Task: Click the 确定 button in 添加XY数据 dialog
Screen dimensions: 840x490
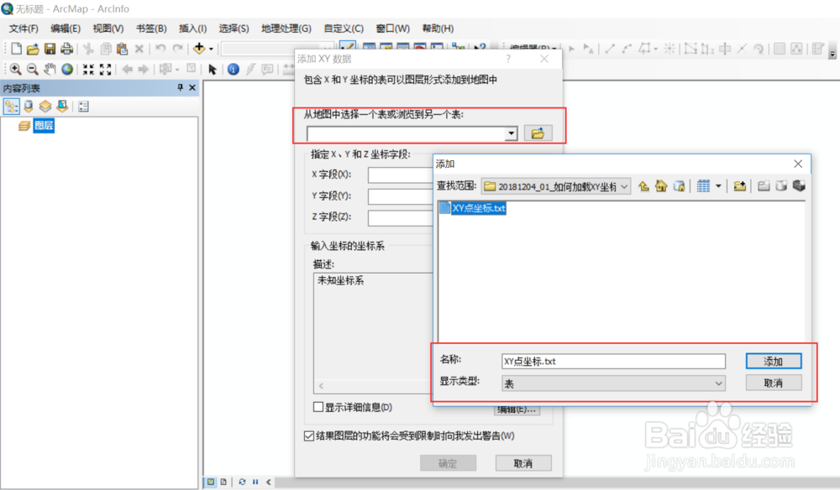Action: pyautogui.click(x=448, y=462)
